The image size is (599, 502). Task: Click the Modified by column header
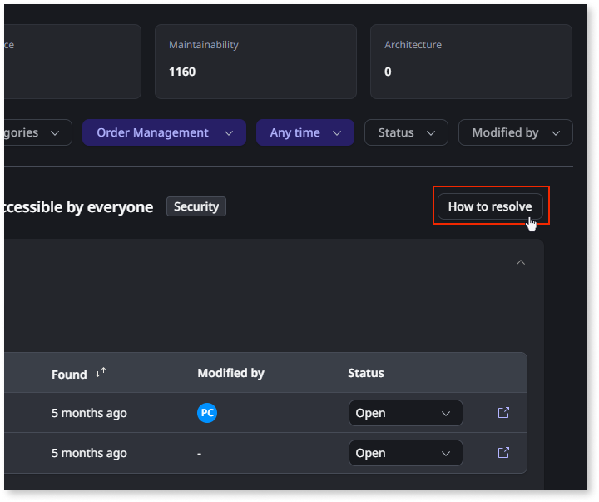[x=230, y=373]
